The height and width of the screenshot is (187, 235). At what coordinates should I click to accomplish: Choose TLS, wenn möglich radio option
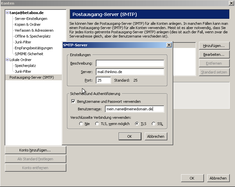coord(97,124)
